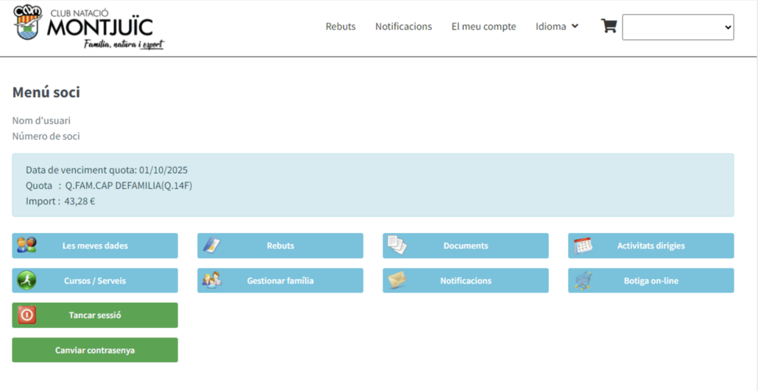The image size is (758, 391).
Task: Click the power icon on Tancar sessió
Action: 26,315
